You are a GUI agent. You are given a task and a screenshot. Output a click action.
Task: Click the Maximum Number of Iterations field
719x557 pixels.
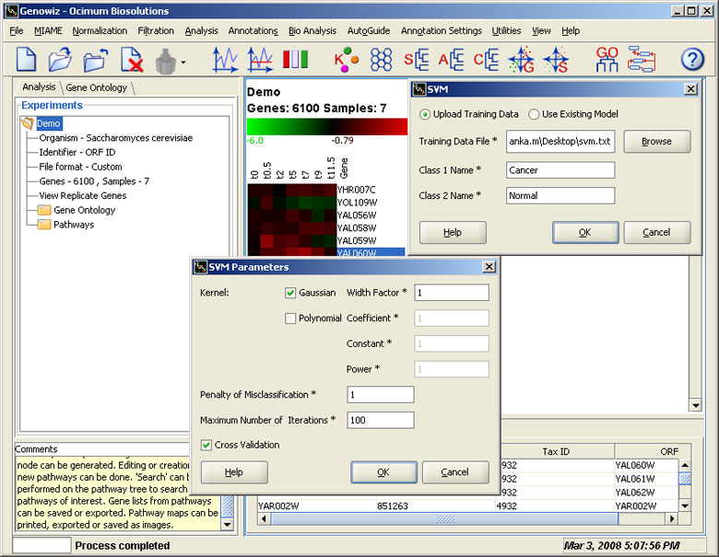click(x=381, y=420)
